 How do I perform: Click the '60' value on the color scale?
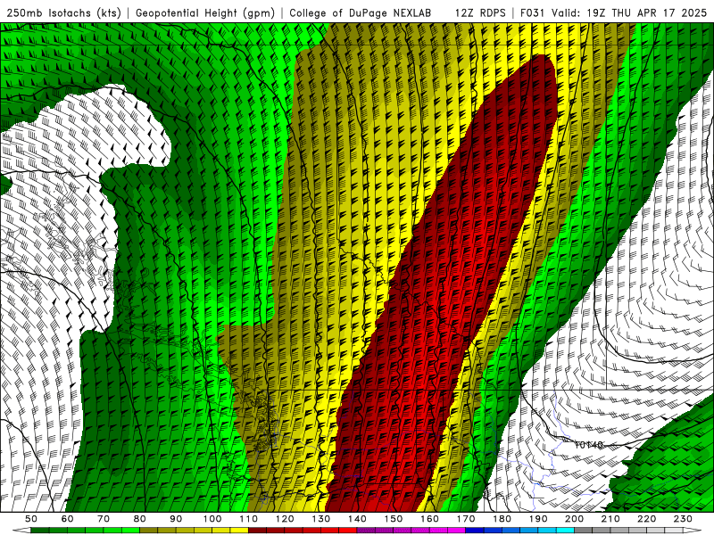tap(68, 519)
